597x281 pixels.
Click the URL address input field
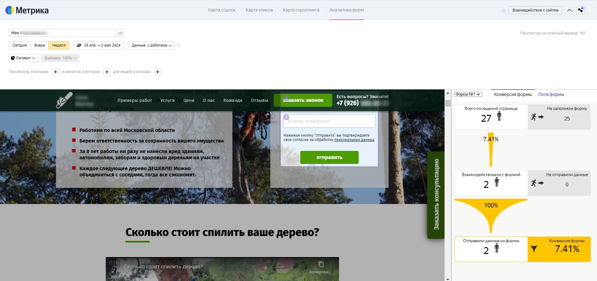(x=62, y=33)
